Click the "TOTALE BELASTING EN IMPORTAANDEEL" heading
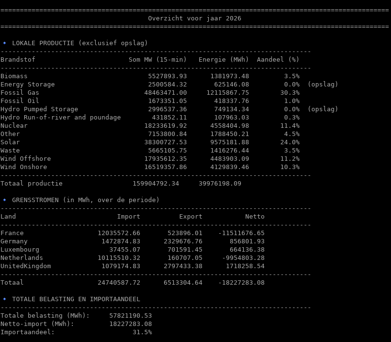The height and width of the screenshot is (342, 391). [x=76, y=299]
